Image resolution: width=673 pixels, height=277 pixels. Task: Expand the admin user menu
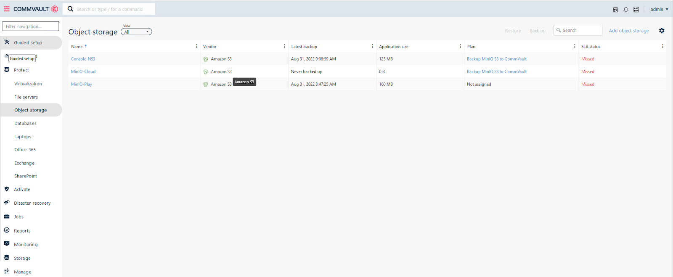pos(659,9)
